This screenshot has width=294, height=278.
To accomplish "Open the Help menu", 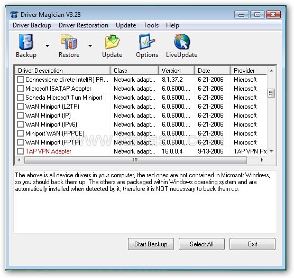I will coord(172,25).
